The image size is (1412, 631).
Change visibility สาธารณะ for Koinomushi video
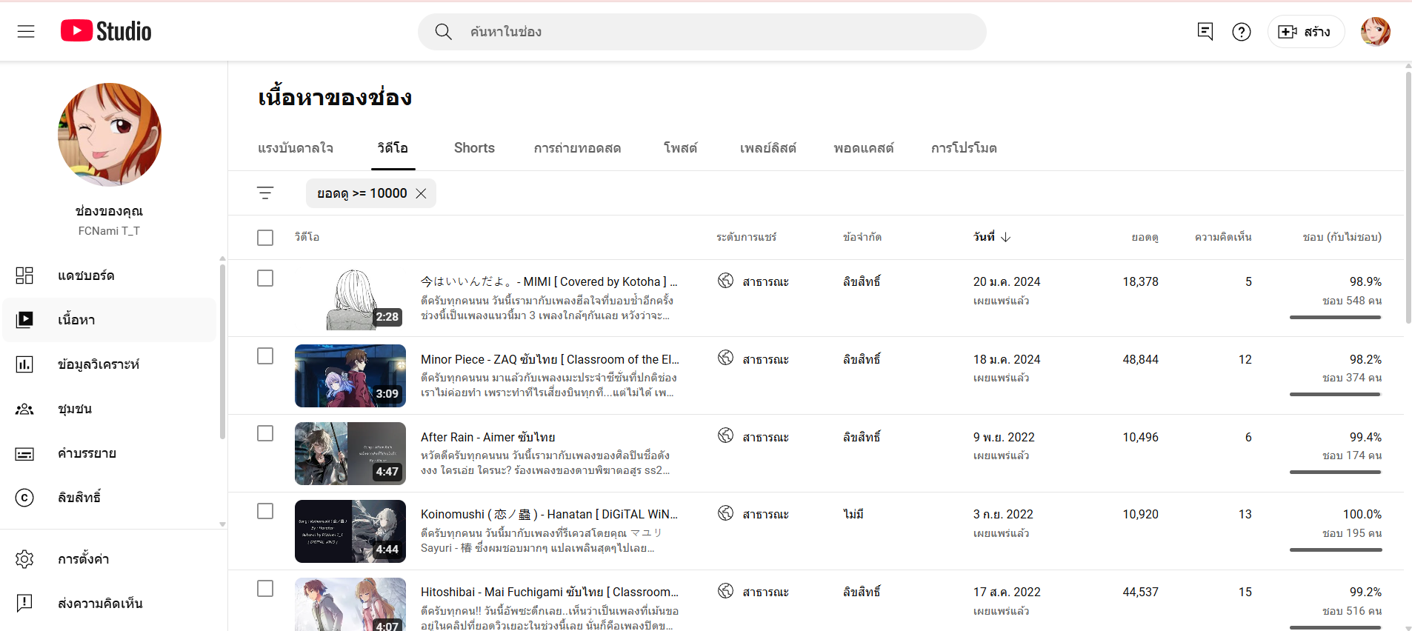753,514
